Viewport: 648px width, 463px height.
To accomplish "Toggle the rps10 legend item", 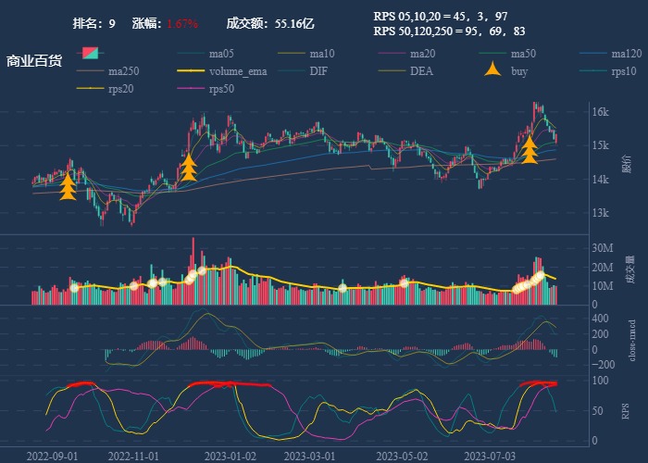I will tap(624, 70).
